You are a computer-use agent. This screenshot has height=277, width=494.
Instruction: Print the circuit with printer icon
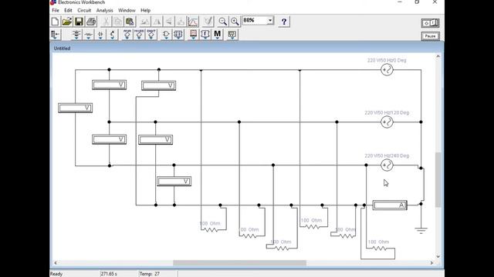[x=91, y=22]
